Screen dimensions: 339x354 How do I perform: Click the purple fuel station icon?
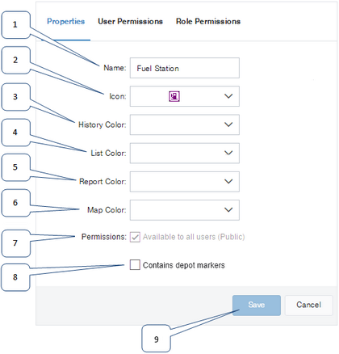pyautogui.click(x=174, y=96)
